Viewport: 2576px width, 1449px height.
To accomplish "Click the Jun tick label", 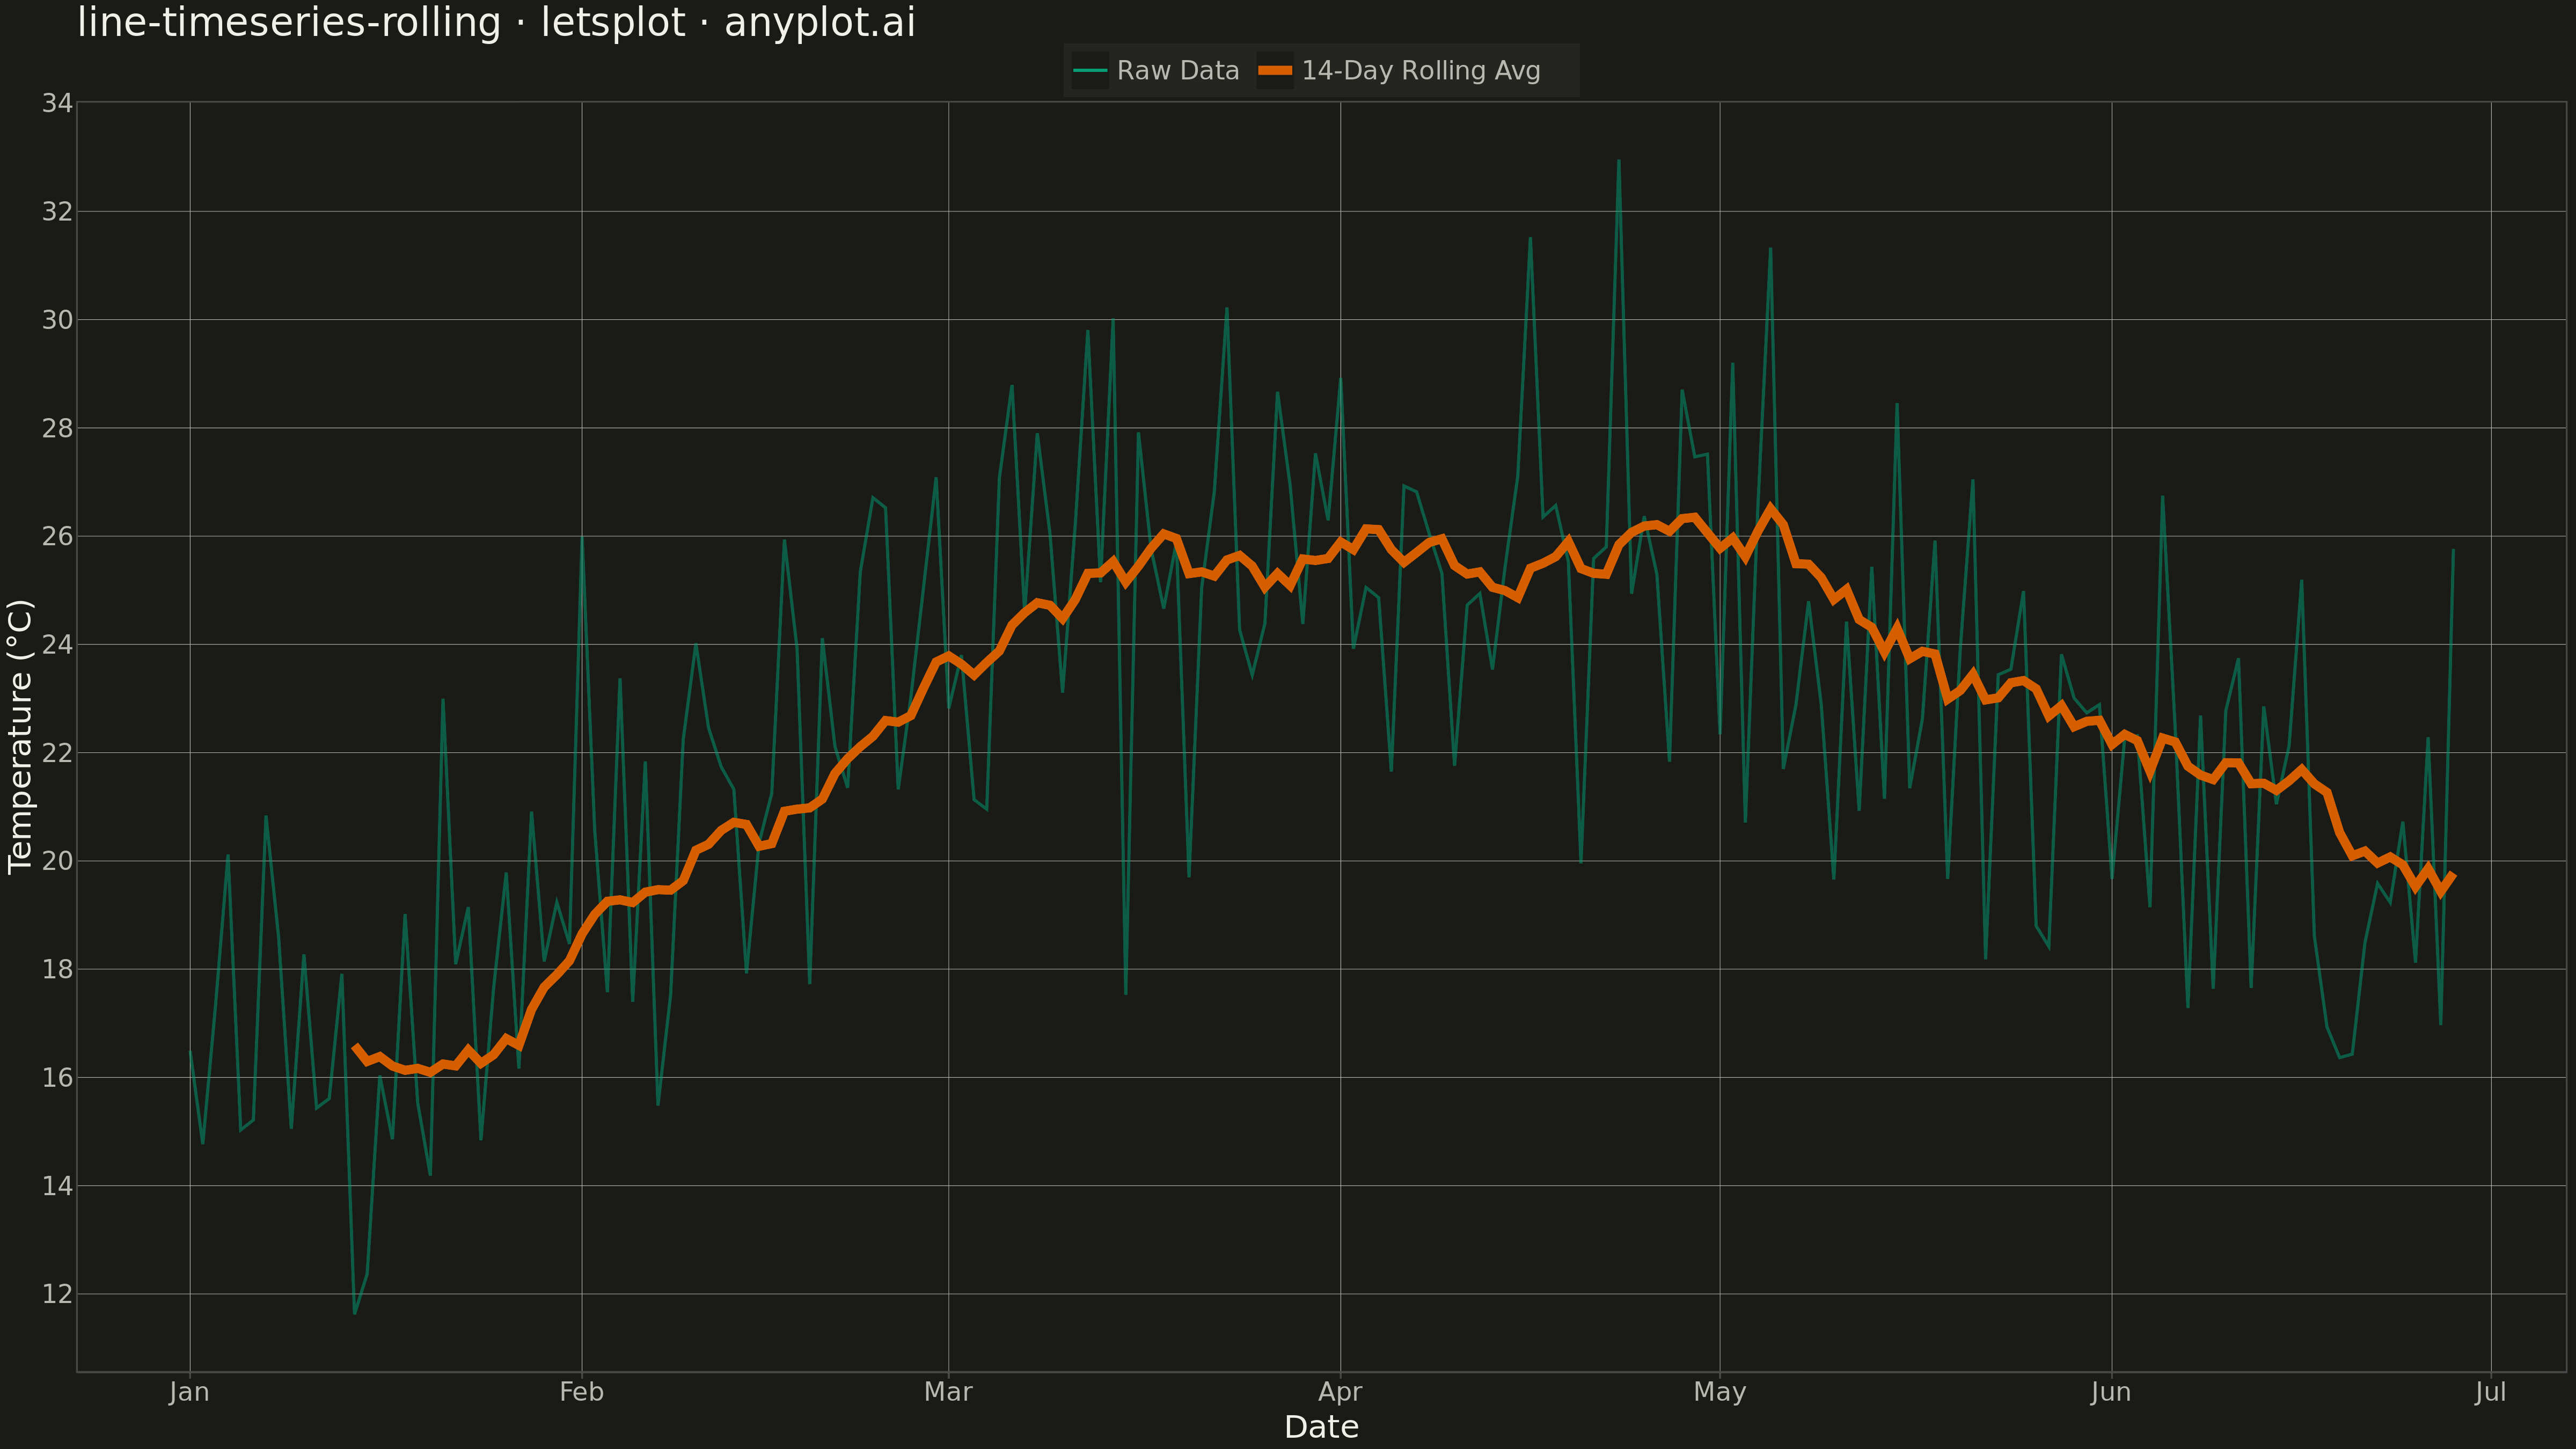I will click(x=2111, y=1392).
